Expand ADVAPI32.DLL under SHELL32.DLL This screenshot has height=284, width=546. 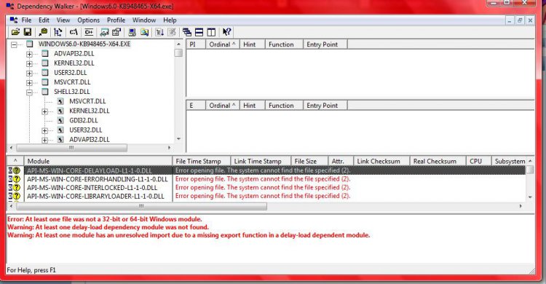(x=44, y=140)
